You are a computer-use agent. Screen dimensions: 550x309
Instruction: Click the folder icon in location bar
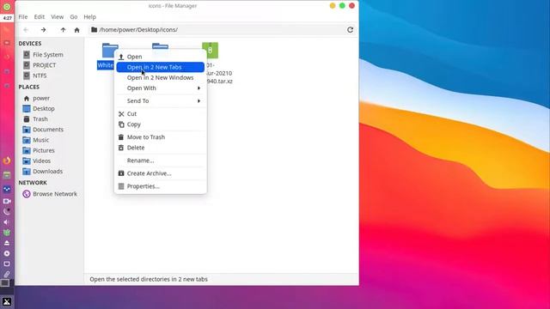(94, 30)
